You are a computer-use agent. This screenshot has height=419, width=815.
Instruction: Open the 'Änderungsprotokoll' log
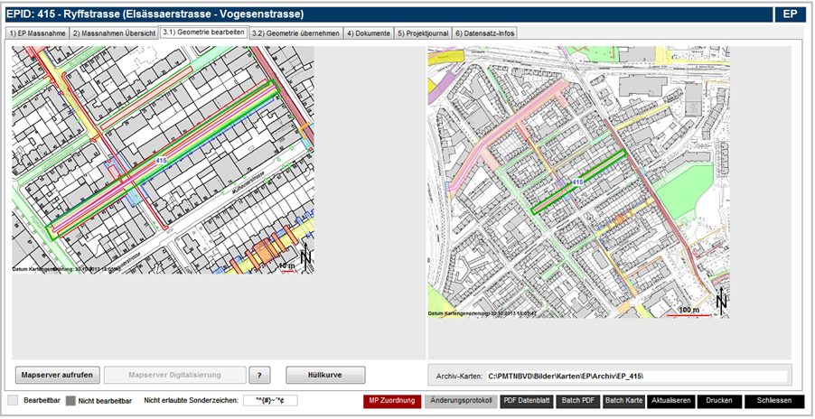(x=460, y=400)
